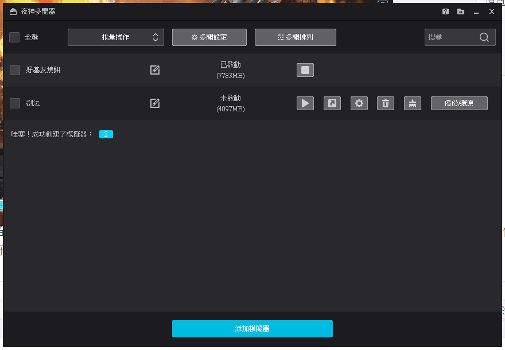Screen dimensions: 505x350
Task: Open the help question mark icon
Action: pyautogui.click(x=446, y=11)
